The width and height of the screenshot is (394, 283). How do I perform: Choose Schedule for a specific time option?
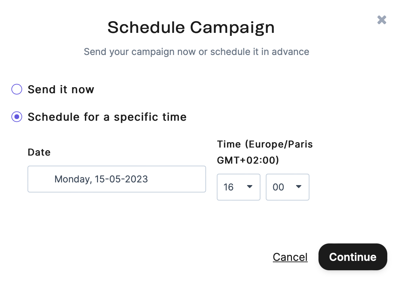click(16, 117)
